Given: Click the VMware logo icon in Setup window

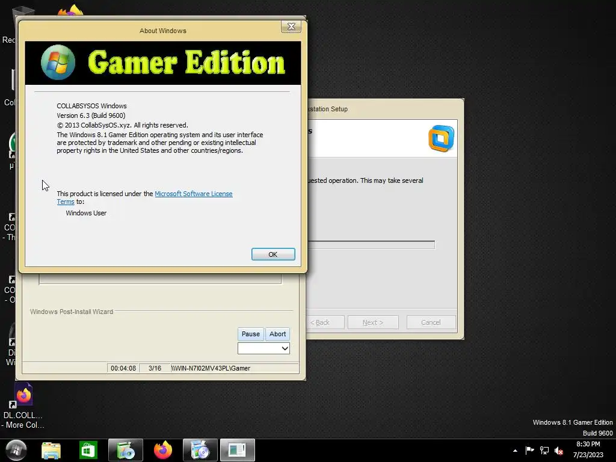Looking at the screenshot, I should pos(441,138).
